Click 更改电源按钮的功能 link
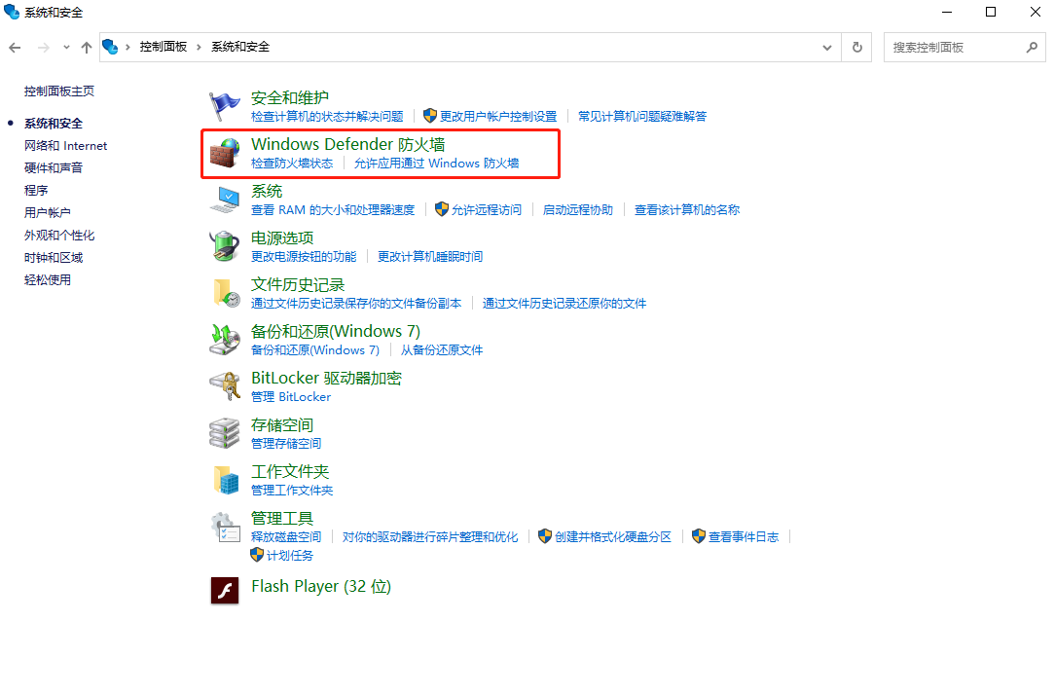Viewport: 1055px width, 694px height. pyautogui.click(x=304, y=256)
